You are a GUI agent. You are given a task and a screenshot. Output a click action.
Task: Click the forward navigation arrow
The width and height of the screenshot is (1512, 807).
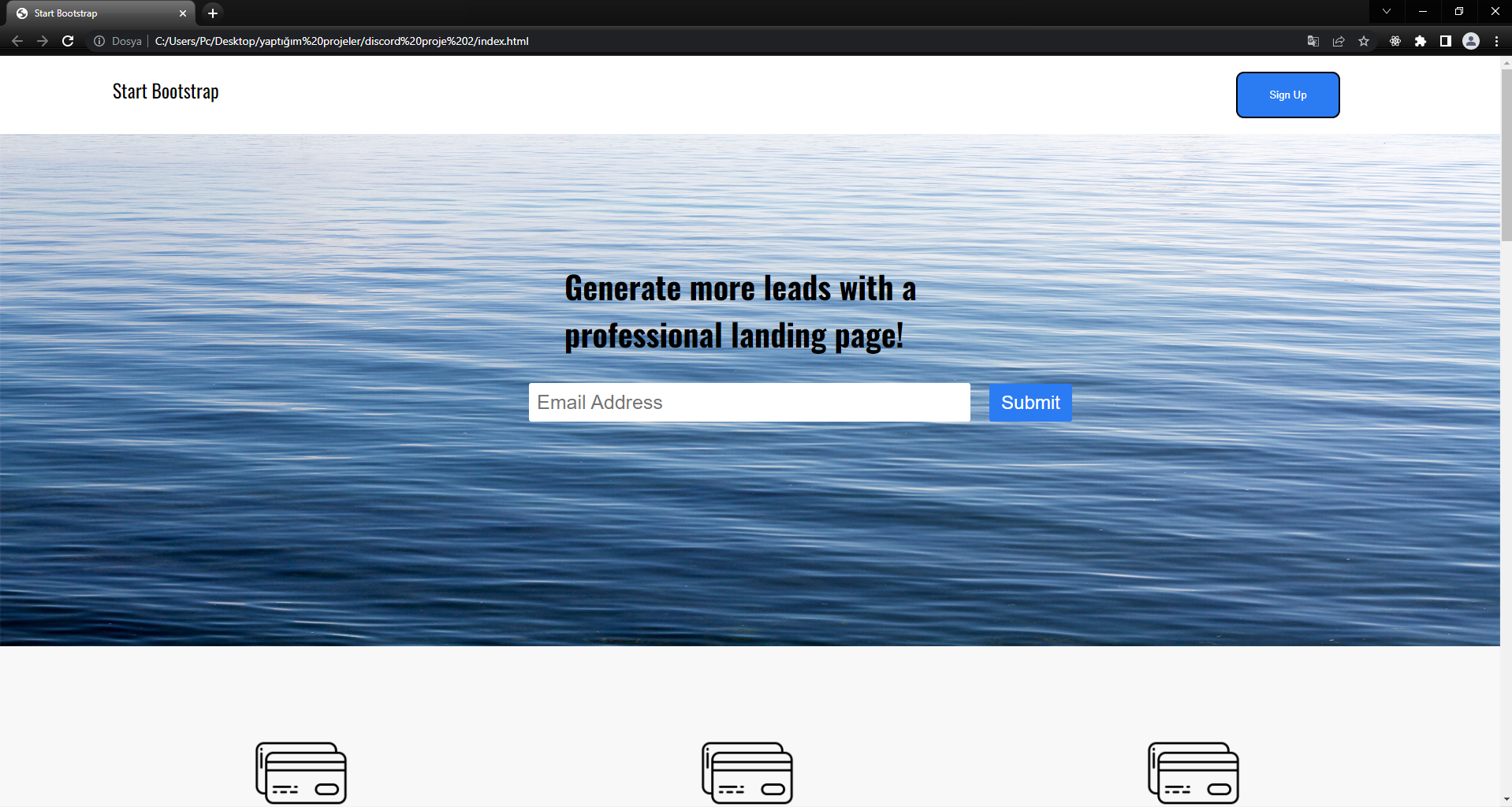43,41
